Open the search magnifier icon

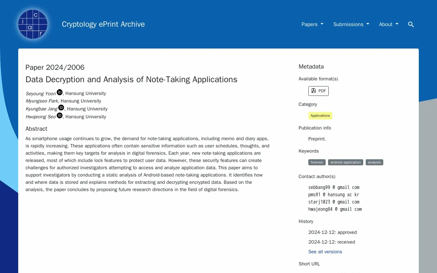(x=411, y=24)
